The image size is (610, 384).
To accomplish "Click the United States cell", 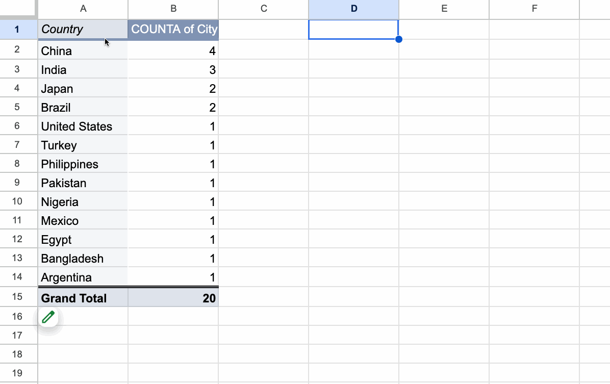I will (x=83, y=125).
